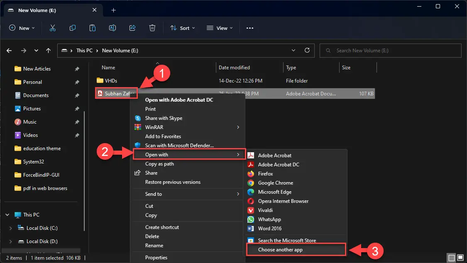Open the VHDs folder row
Viewport: 467px width, 263px height.
pyautogui.click(x=235, y=80)
